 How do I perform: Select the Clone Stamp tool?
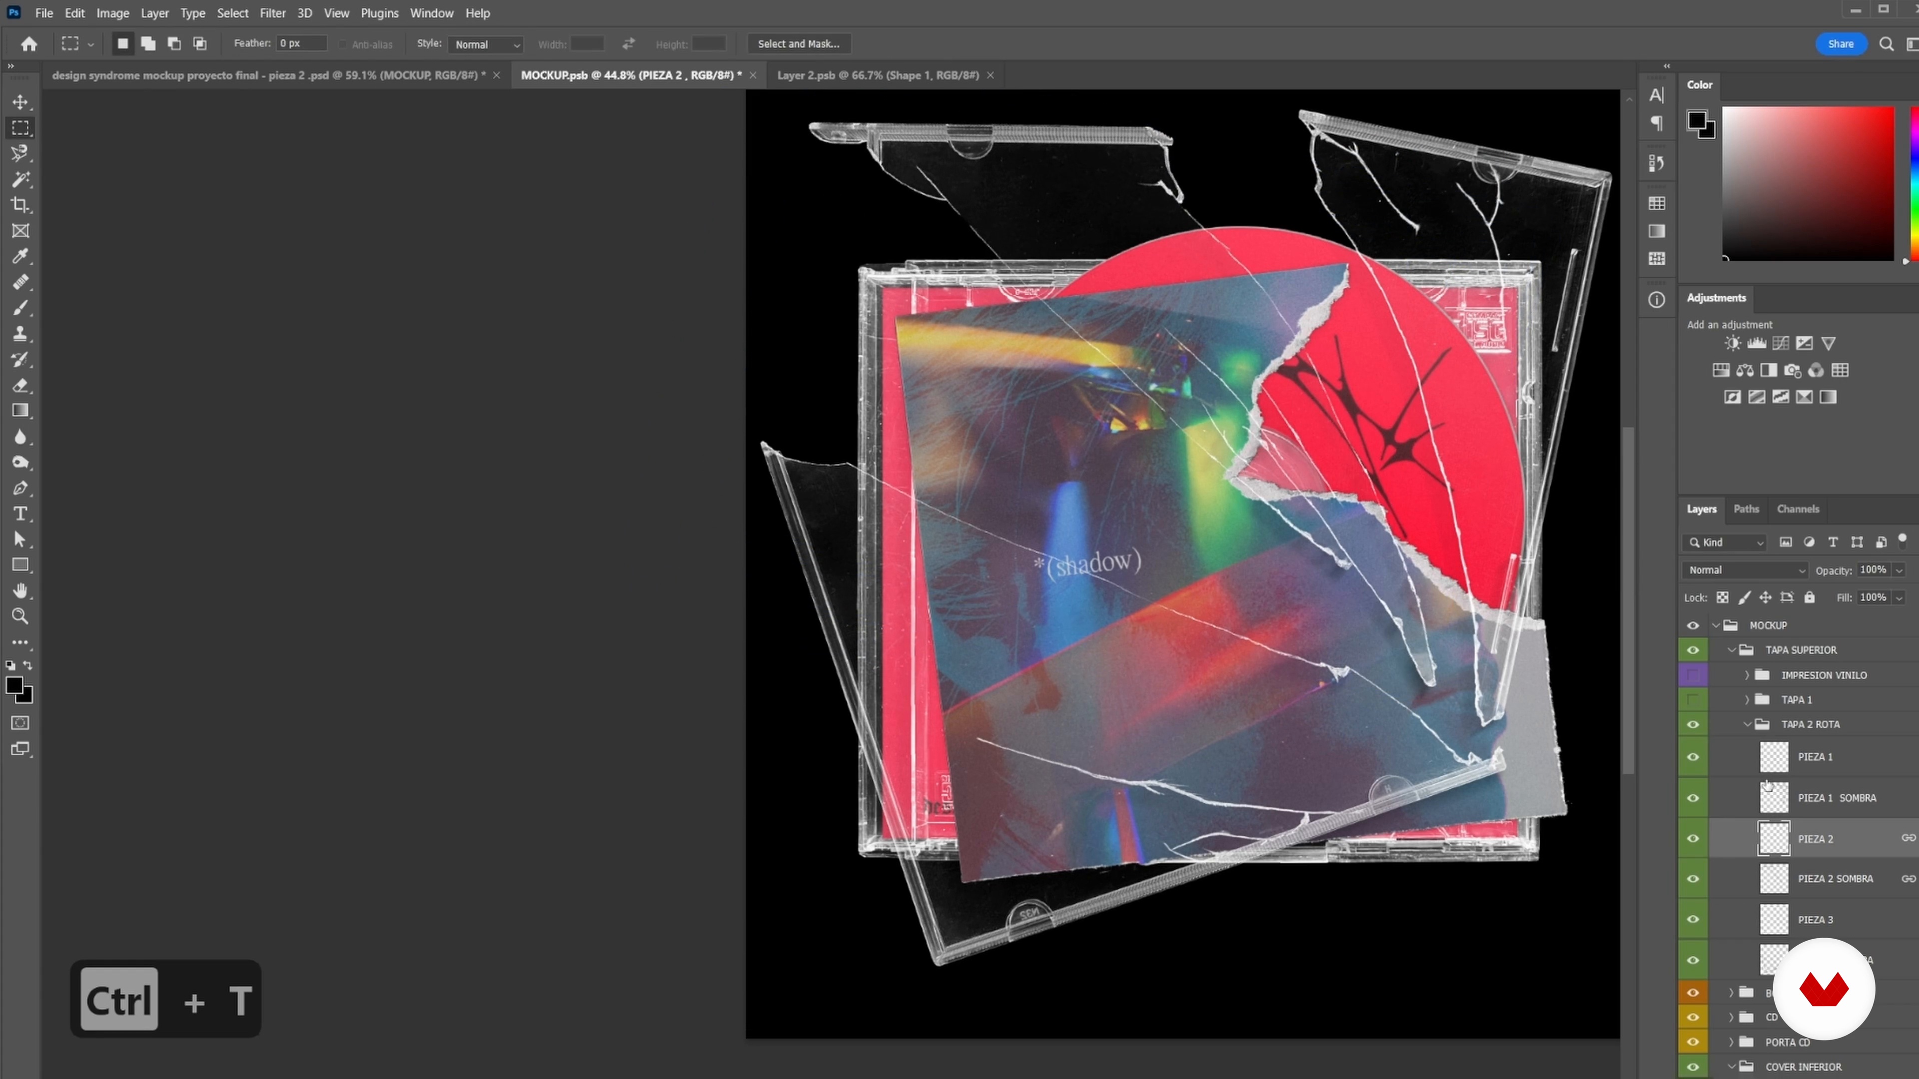pos(20,334)
